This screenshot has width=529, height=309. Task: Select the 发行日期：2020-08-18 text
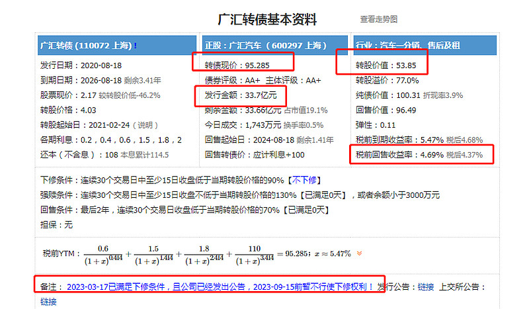[x=81, y=66]
